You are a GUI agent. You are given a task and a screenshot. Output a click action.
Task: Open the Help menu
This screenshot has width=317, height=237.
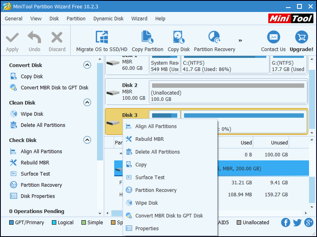click(160, 19)
